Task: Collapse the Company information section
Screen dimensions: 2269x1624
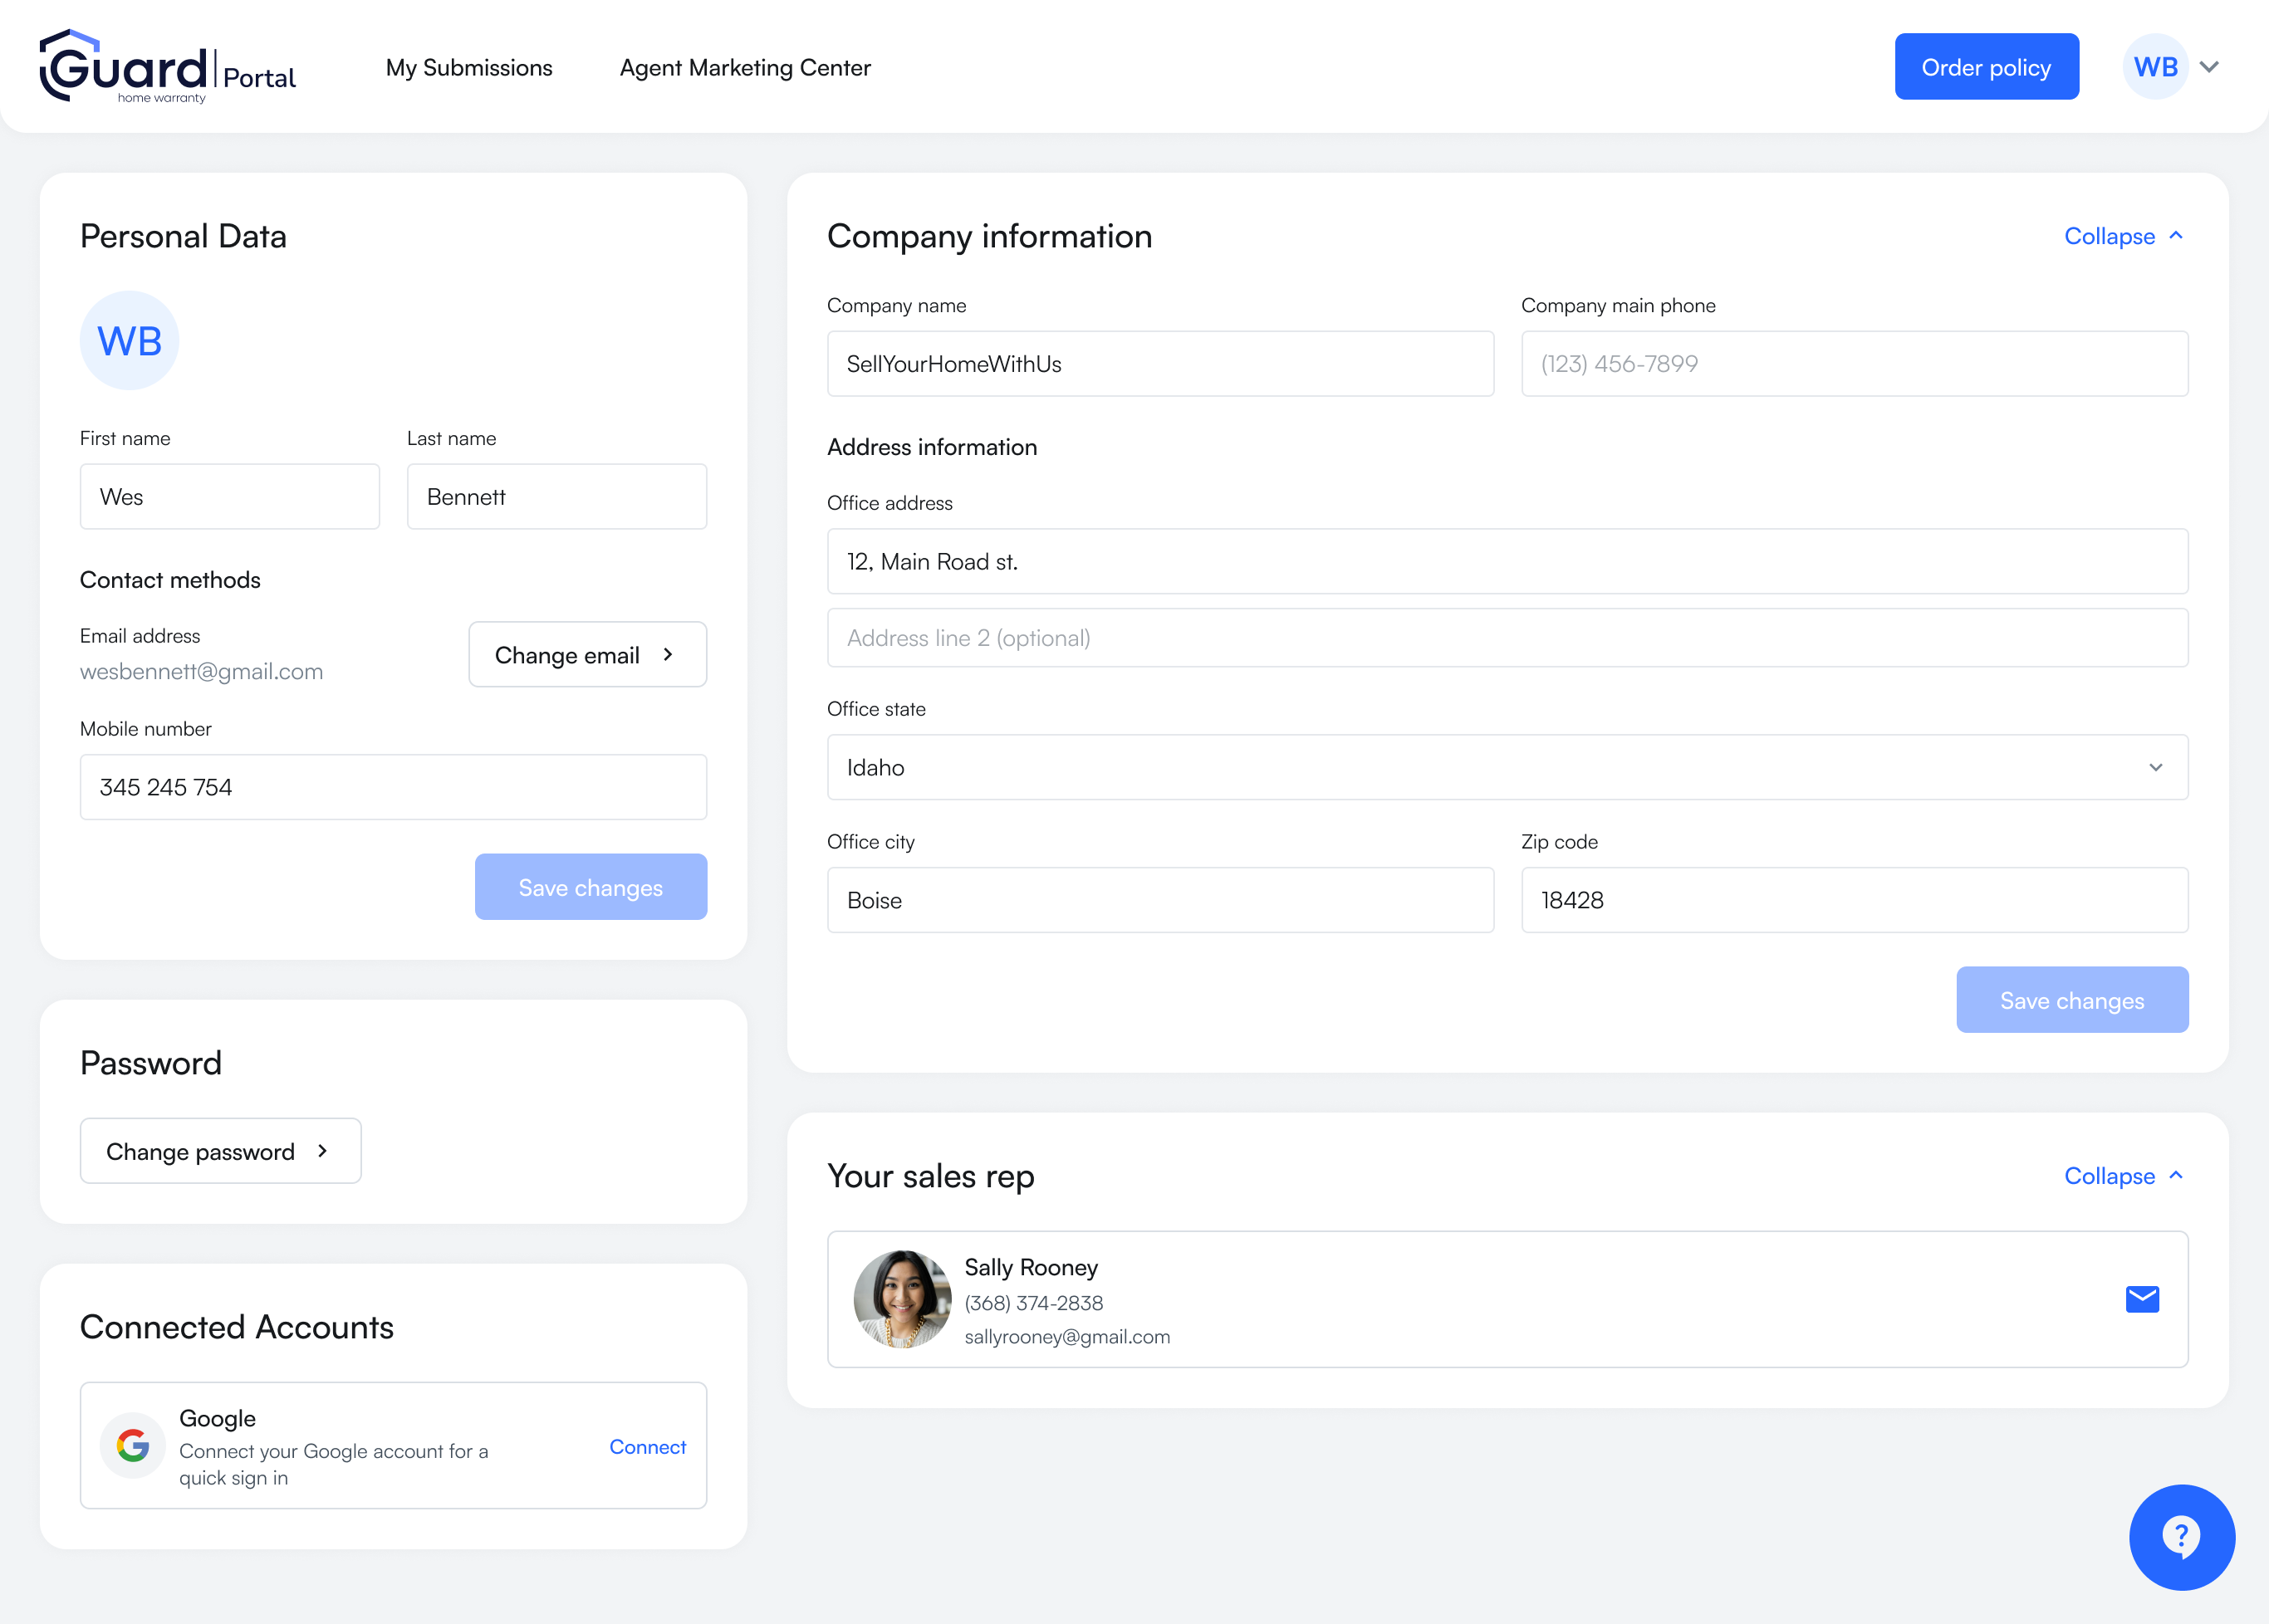Action: coord(2123,236)
